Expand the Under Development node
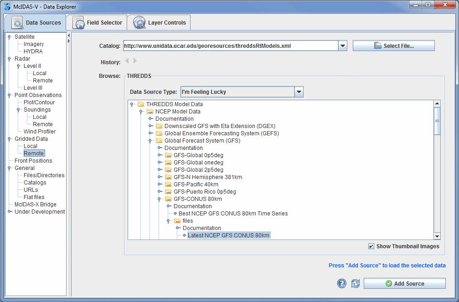The width and height of the screenshot is (459, 302). click(9, 212)
